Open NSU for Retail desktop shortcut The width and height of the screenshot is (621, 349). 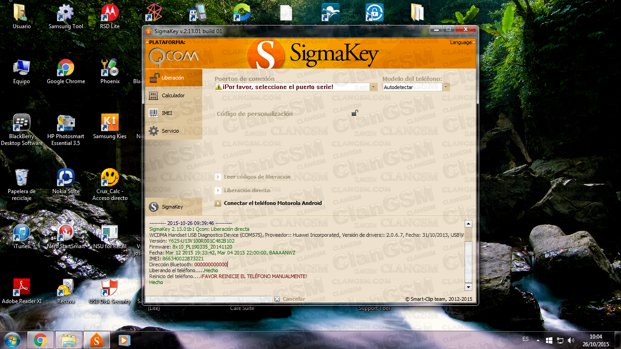(x=110, y=236)
